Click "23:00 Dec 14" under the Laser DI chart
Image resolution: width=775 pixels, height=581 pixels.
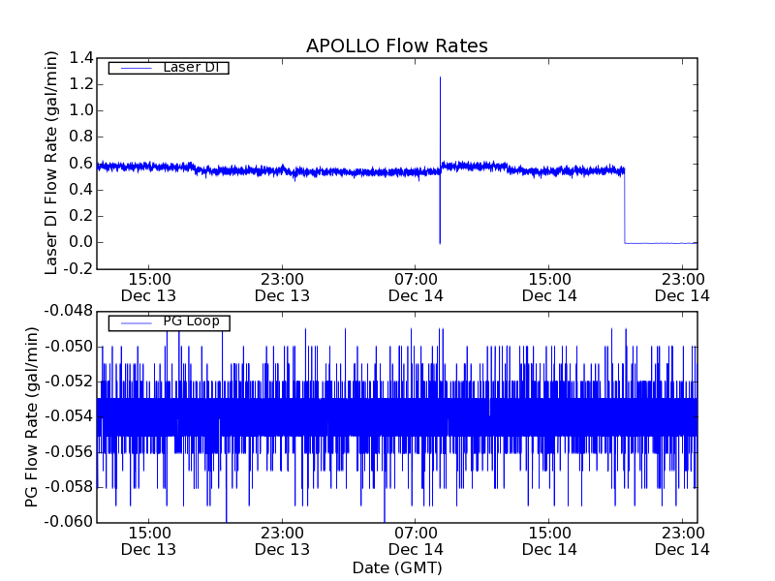coord(683,288)
